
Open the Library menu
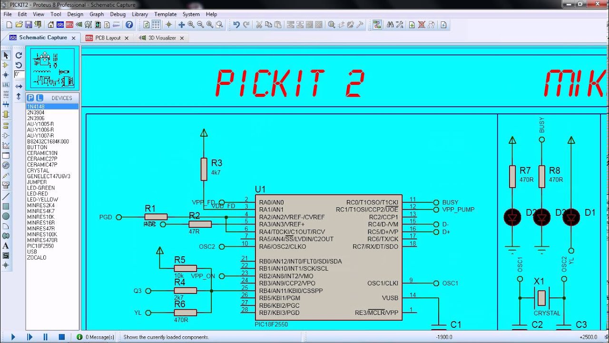(140, 14)
